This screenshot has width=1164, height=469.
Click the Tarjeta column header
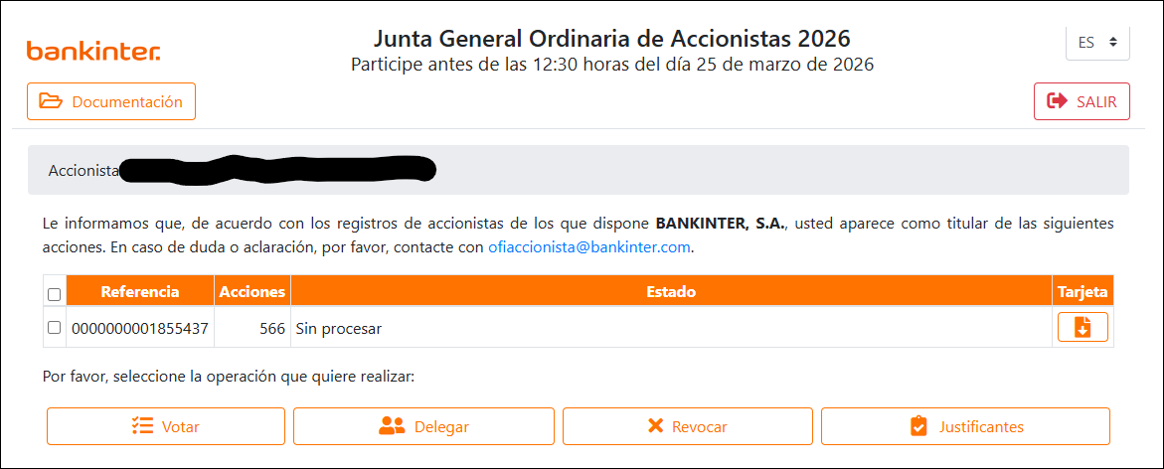coord(1082,292)
